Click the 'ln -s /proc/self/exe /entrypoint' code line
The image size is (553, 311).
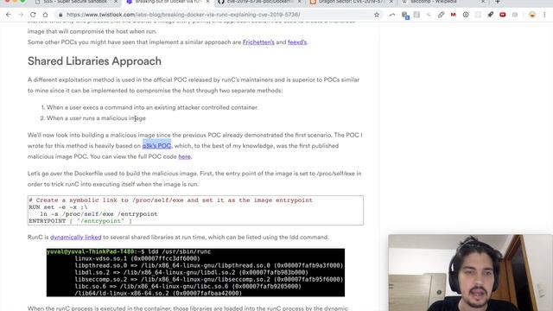tap(99, 214)
